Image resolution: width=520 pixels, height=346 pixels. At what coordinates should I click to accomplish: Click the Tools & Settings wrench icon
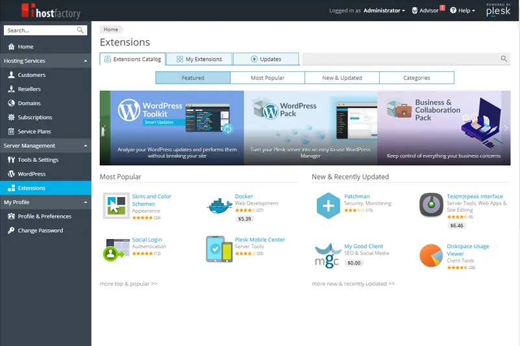(11, 160)
